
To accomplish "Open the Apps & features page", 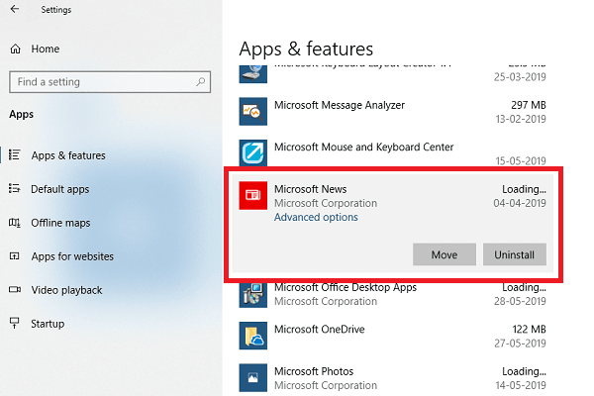I will [x=68, y=155].
